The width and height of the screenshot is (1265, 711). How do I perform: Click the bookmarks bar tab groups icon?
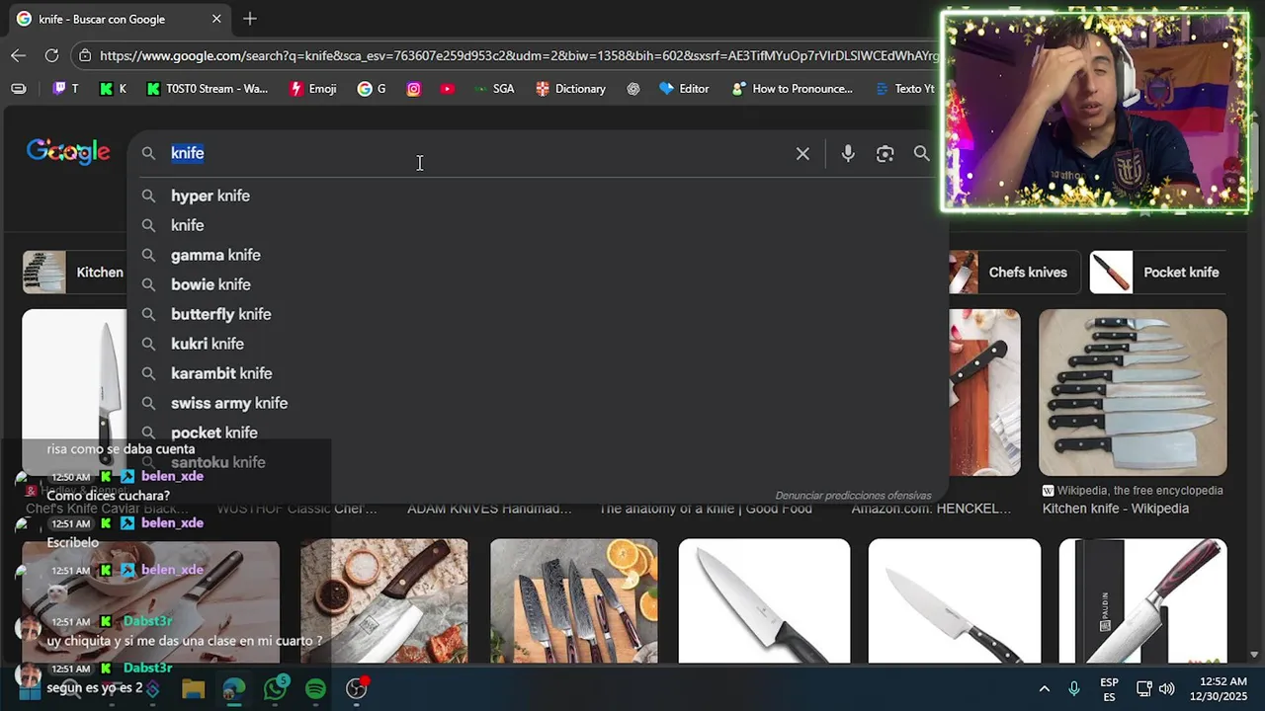pos(19,89)
